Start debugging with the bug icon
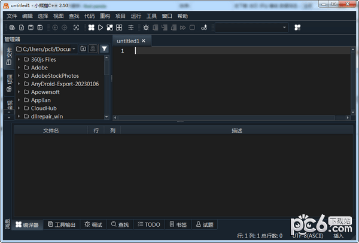The height and width of the screenshot is (243, 359). tap(146, 28)
